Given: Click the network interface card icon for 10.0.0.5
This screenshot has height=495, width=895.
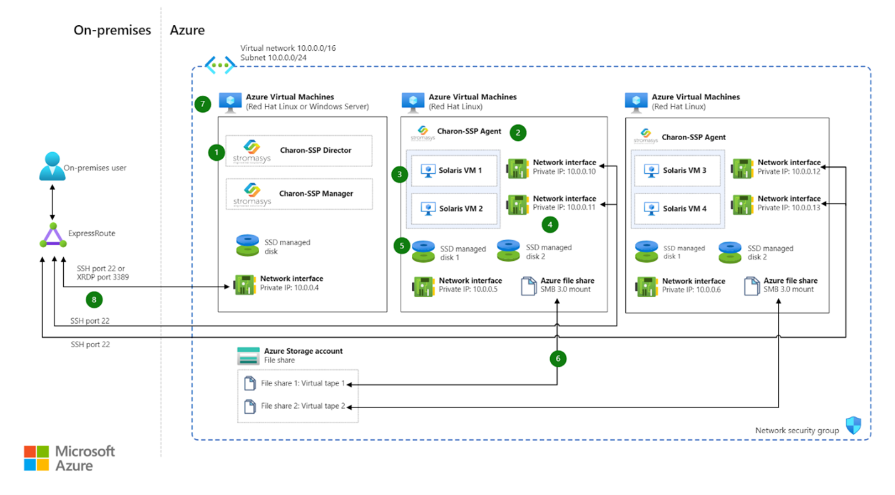Looking at the screenshot, I should (423, 286).
